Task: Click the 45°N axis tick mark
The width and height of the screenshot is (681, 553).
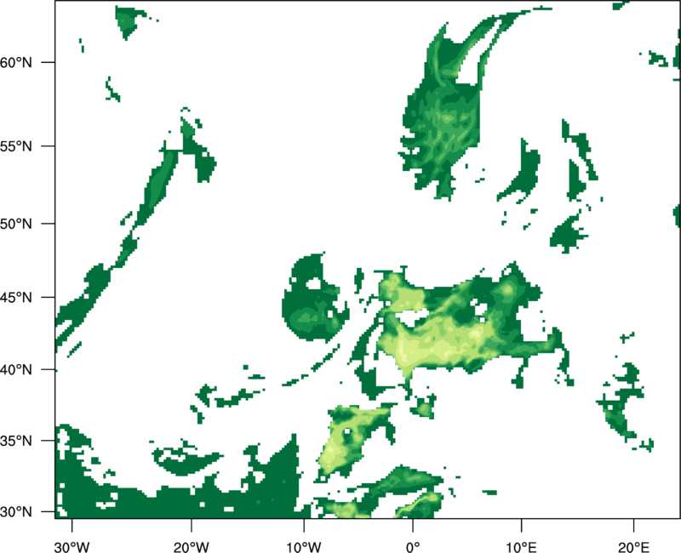Action: click(49, 297)
